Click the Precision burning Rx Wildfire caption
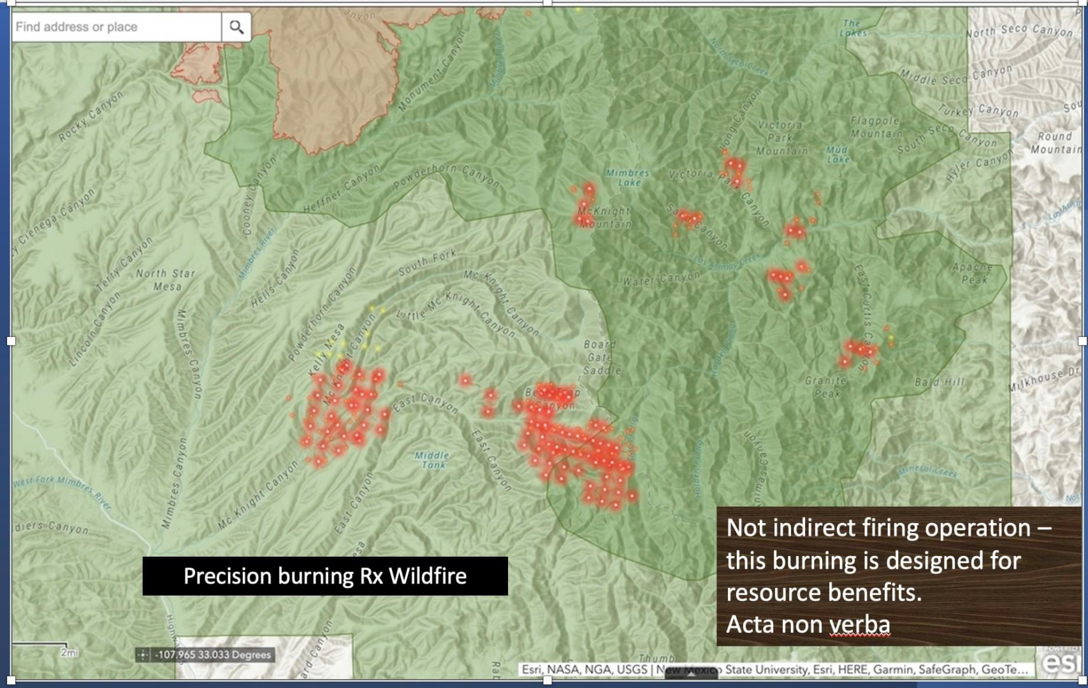The image size is (1088, 688). 325,577
